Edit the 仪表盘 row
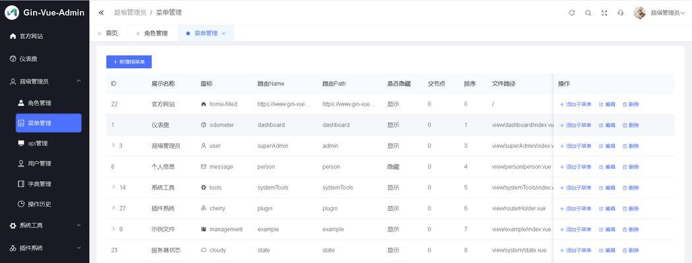Viewport: 692px width, 263px height. 607,125
